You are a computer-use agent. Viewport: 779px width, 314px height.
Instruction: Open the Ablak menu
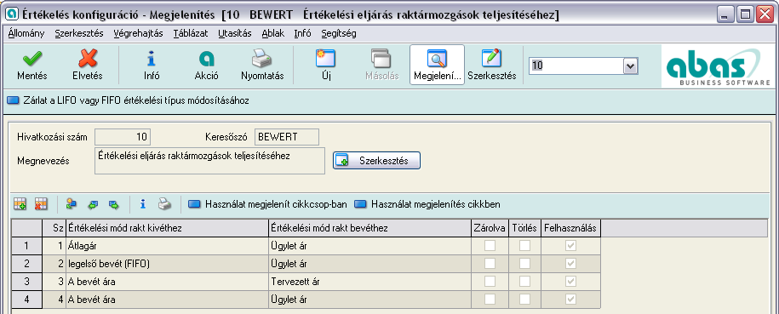[272, 34]
